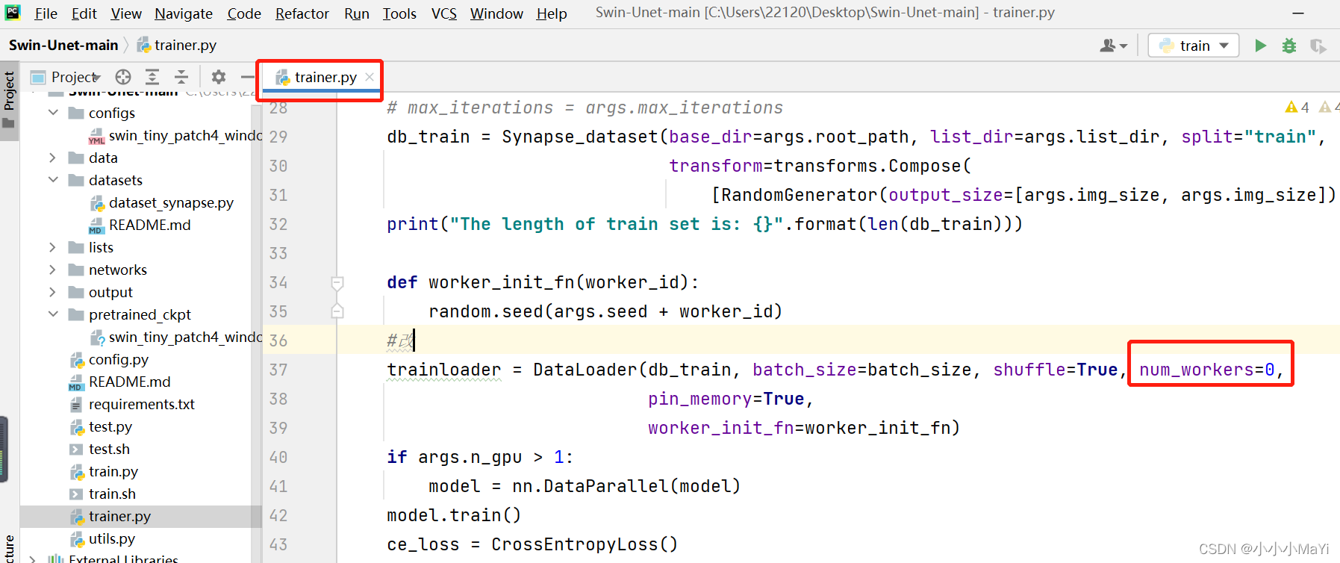Open the warnings indicator showing 4
This screenshot has height=563, width=1340.
pyautogui.click(x=1297, y=108)
